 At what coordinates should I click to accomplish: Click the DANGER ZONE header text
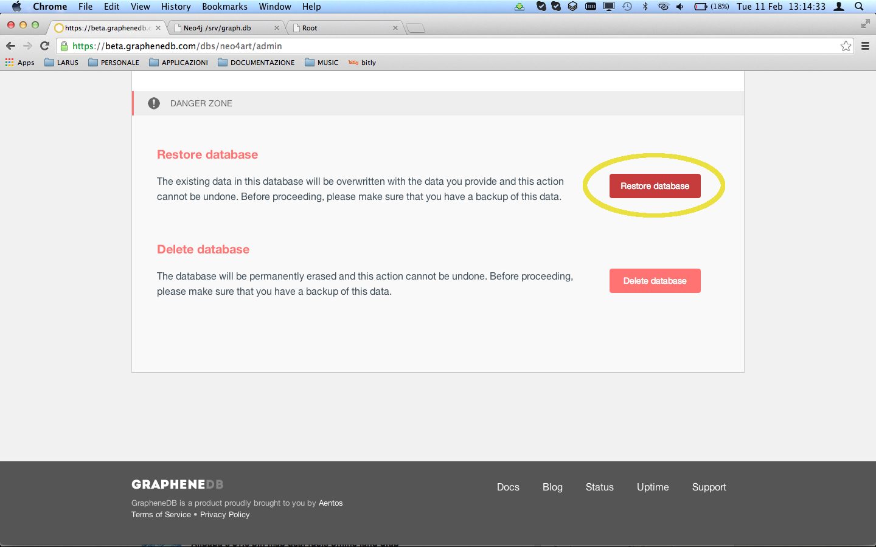pyautogui.click(x=201, y=103)
